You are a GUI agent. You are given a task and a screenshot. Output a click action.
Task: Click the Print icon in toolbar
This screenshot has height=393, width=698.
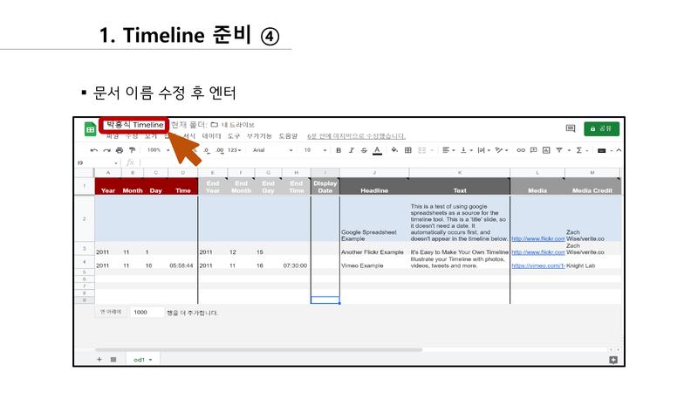point(120,150)
